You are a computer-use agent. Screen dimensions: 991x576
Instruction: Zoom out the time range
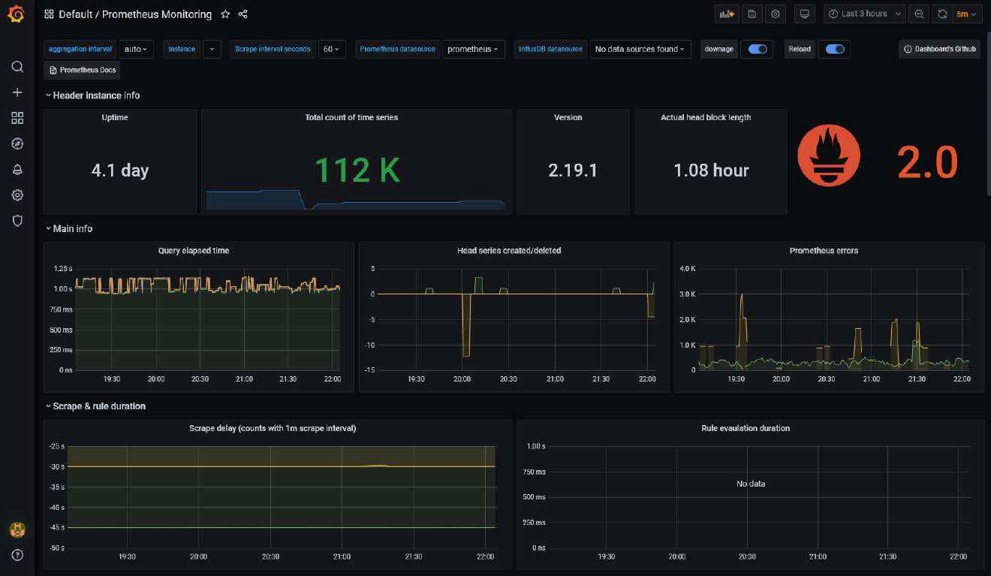pyautogui.click(x=919, y=14)
